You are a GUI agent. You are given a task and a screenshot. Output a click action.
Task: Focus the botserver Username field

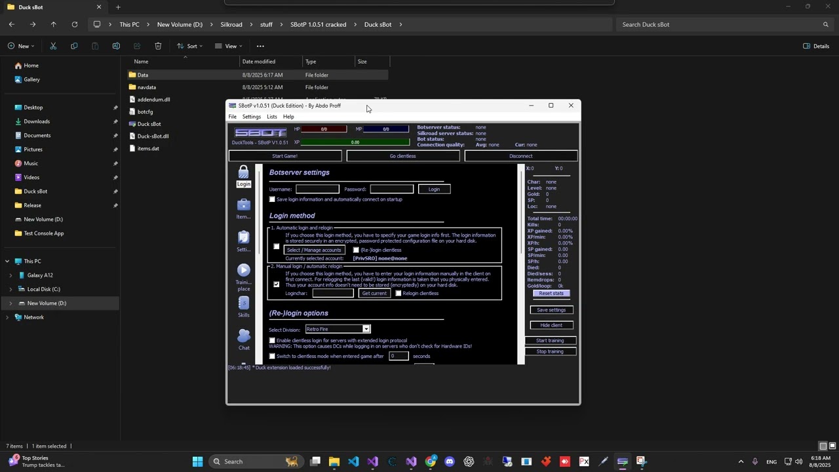pos(317,189)
